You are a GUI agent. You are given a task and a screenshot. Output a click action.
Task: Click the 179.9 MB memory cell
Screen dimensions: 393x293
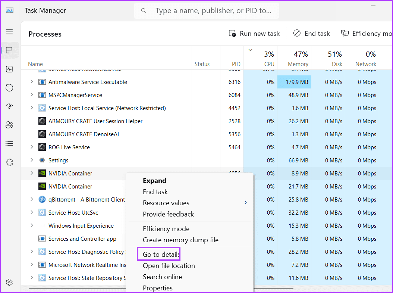(294, 82)
